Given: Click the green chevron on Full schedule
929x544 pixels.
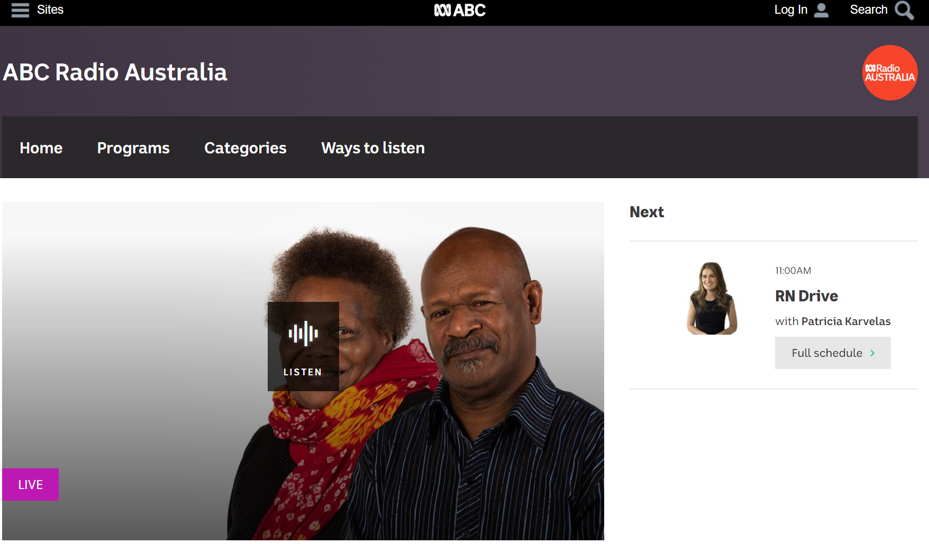Looking at the screenshot, I should [872, 353].
